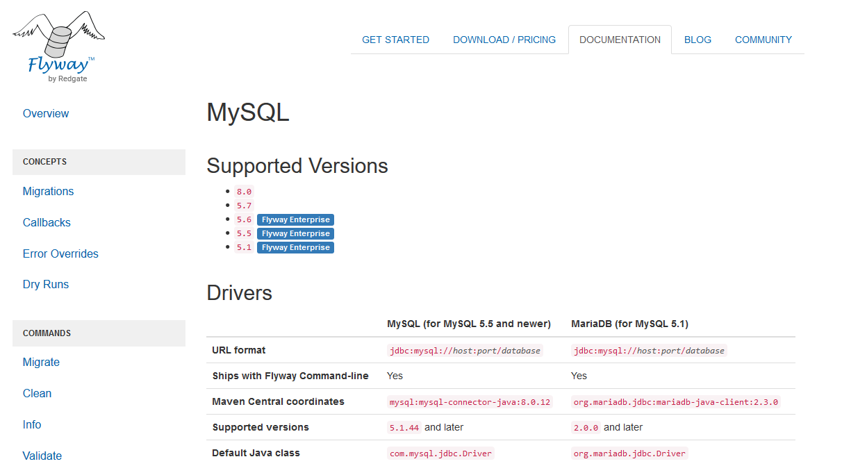Viewport: 842px width, 466px height.
Task: Open Migrations in the sidebar
Action: point(48,192)
